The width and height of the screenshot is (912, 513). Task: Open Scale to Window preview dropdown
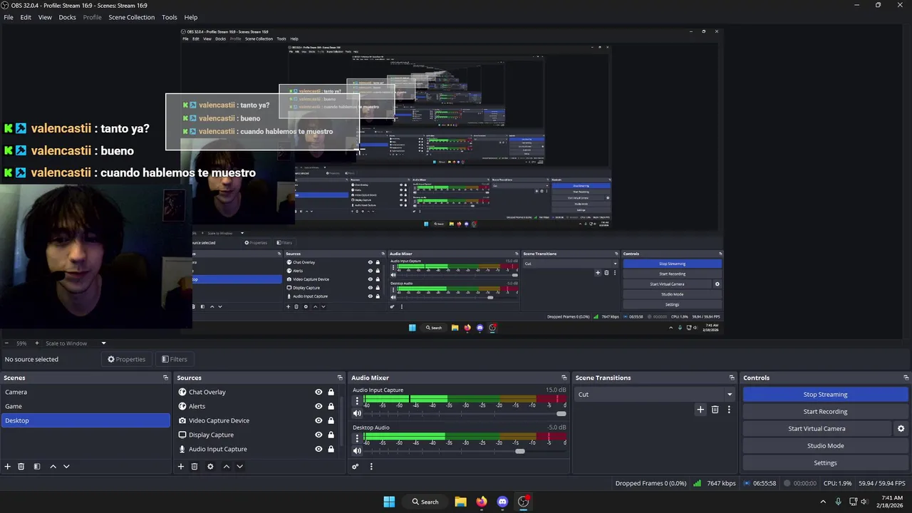76,343
